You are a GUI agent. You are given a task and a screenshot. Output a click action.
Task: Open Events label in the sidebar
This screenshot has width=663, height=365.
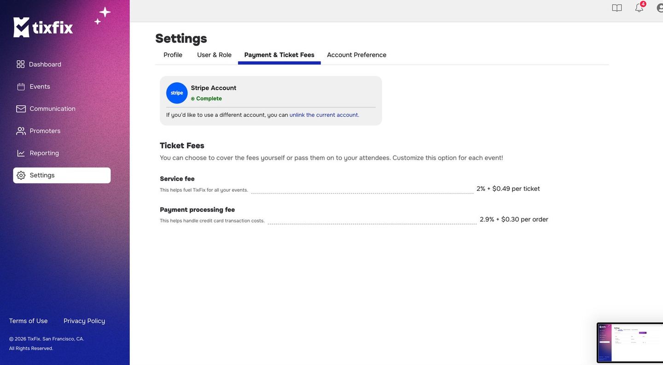40,86
